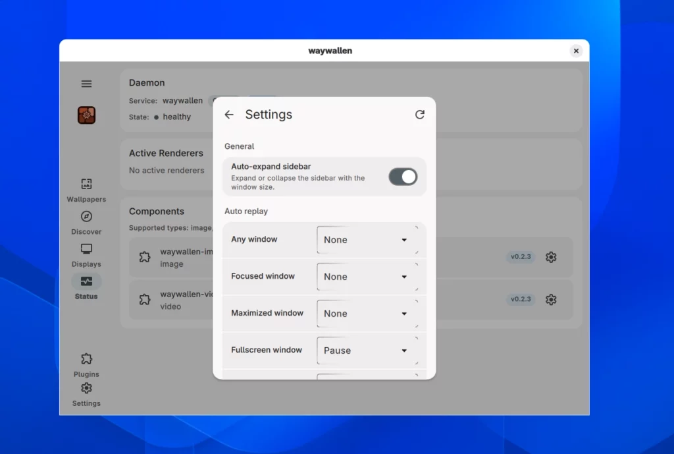The width and height of the screenshot is (674, 454).
Task: Open the Maximized window dropdown
Action: point(367,314)
